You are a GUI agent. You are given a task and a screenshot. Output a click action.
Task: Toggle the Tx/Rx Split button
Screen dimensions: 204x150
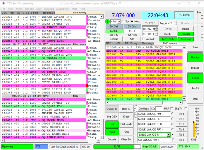168,39
